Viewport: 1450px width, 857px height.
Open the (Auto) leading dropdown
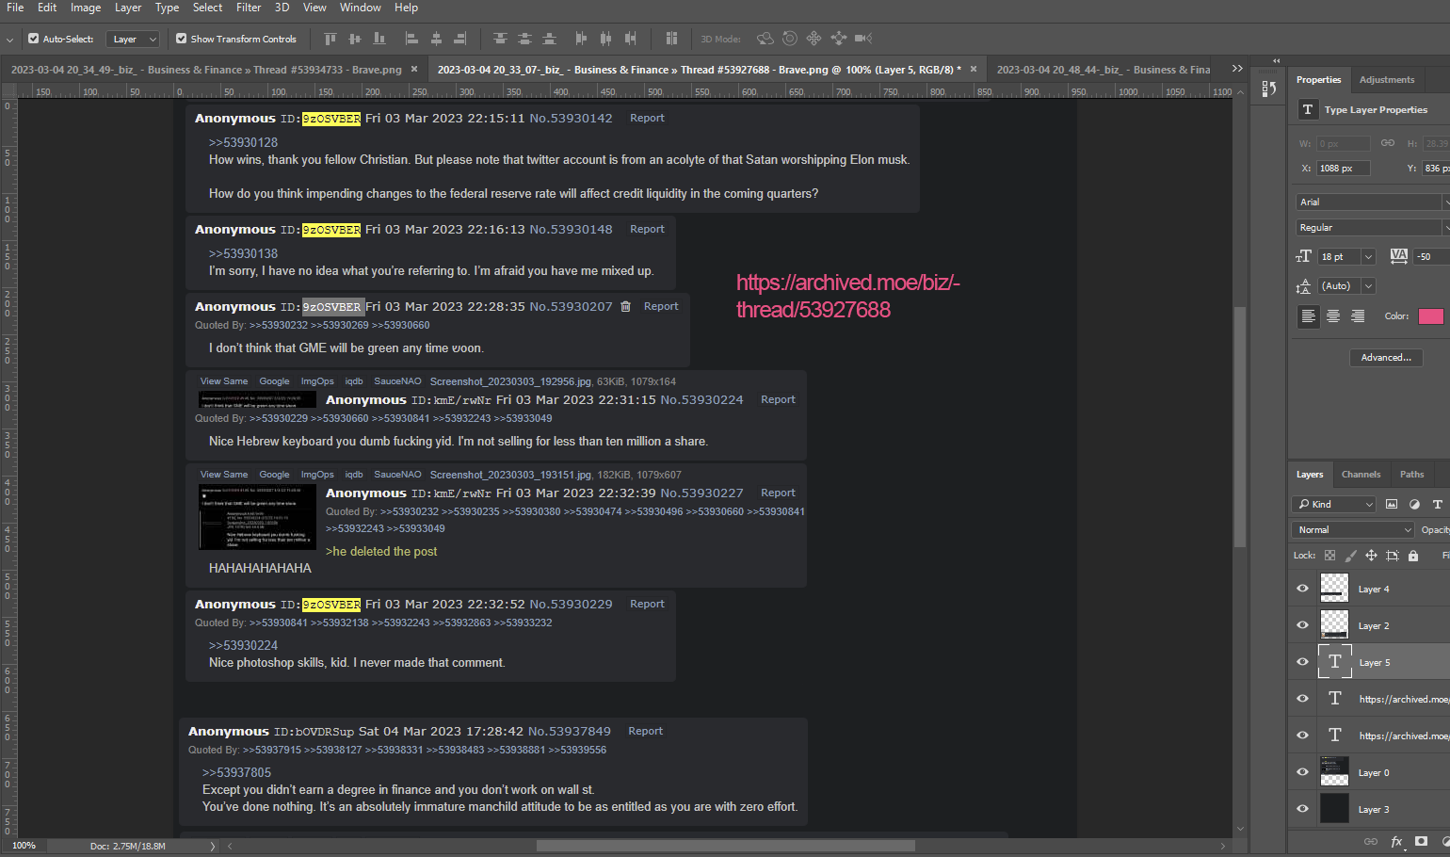pos(1369,286)
